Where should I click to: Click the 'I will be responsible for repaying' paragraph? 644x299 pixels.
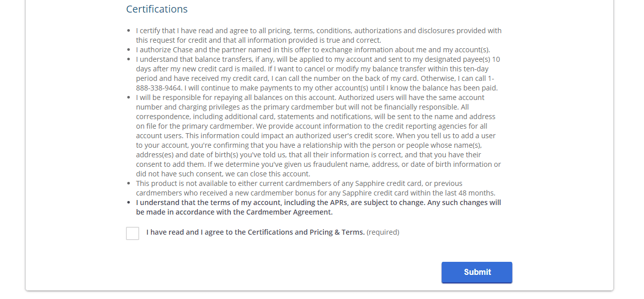coord(318,136)
